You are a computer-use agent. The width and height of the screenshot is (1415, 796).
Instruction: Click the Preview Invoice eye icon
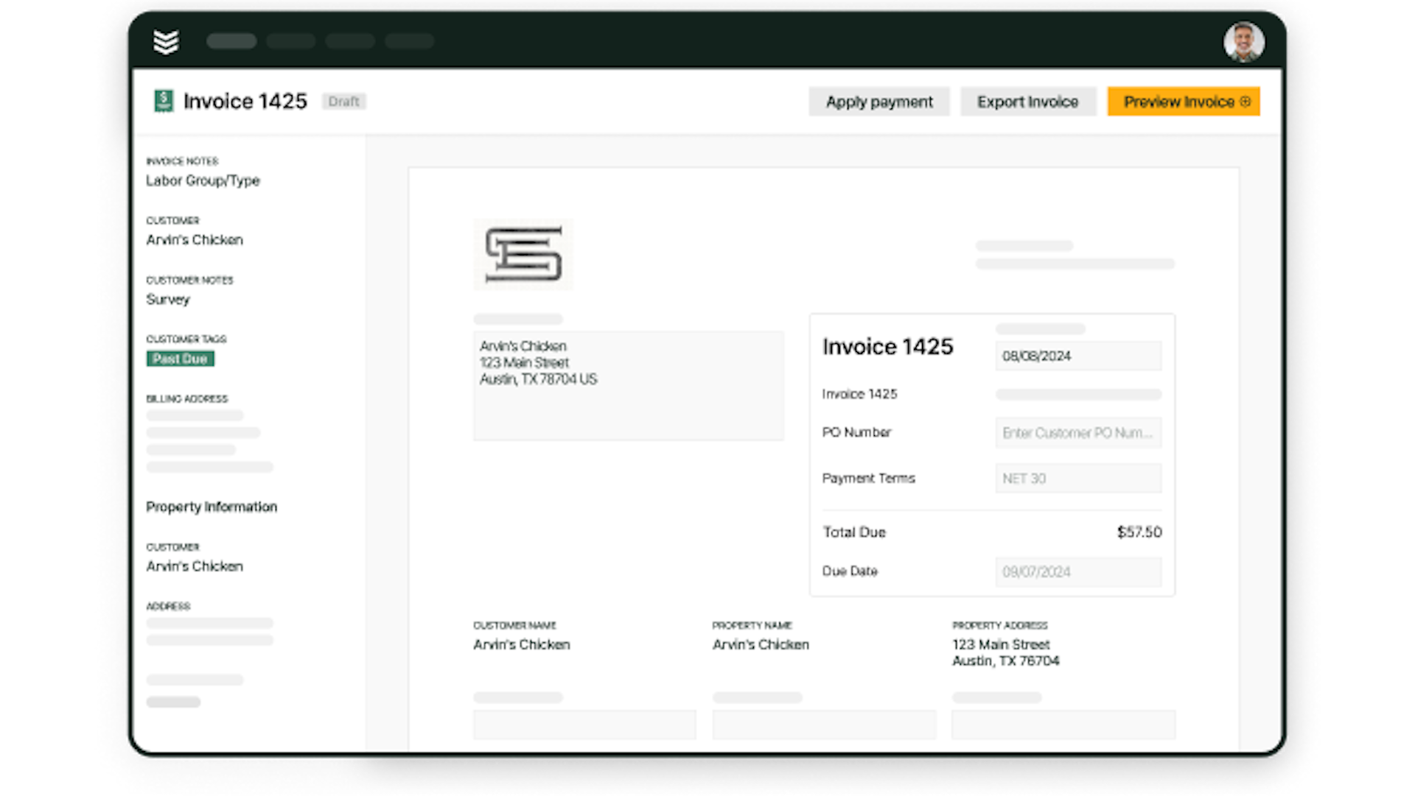coord(1244,102)
